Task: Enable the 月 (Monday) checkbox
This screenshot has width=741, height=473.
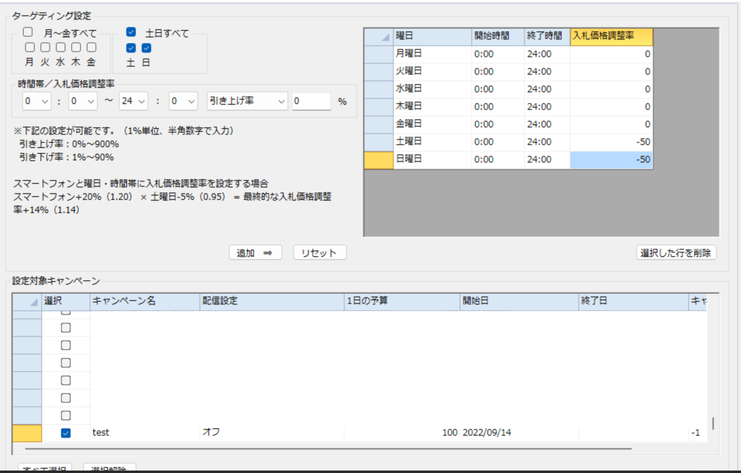Action: click(x=30, y=47)
